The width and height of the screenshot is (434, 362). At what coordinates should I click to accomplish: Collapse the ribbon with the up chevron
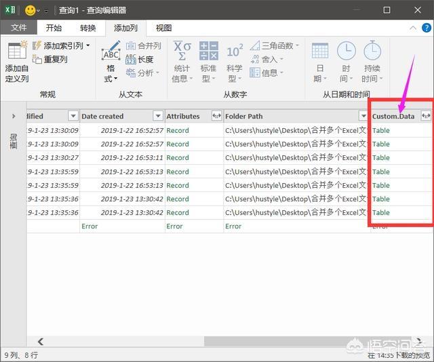tap(413, 28)
